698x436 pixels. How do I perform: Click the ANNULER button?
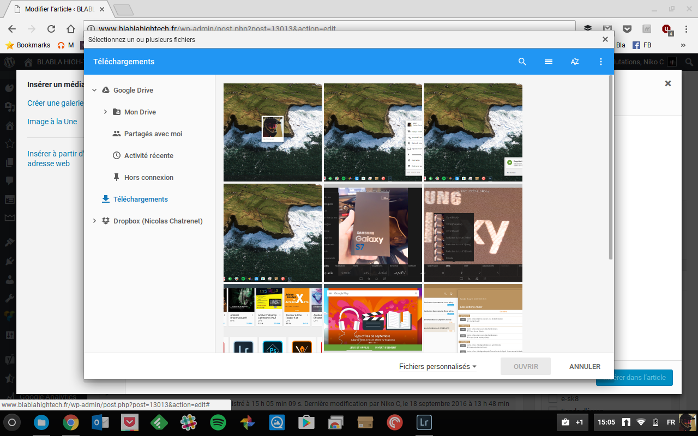coord(585,367)
